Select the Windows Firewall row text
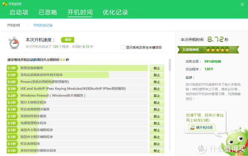Image resolution: width=248 pixels, height=156 pixels. tap(53, 95)
